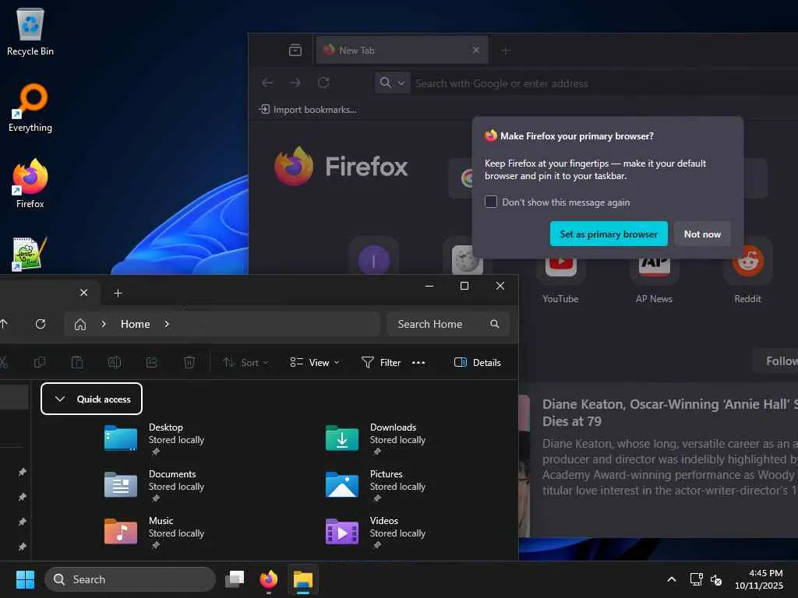This screenshot has width=798, height=598.
Task: Open the clock showing 4:45 PM
Action: coord(759,579)
